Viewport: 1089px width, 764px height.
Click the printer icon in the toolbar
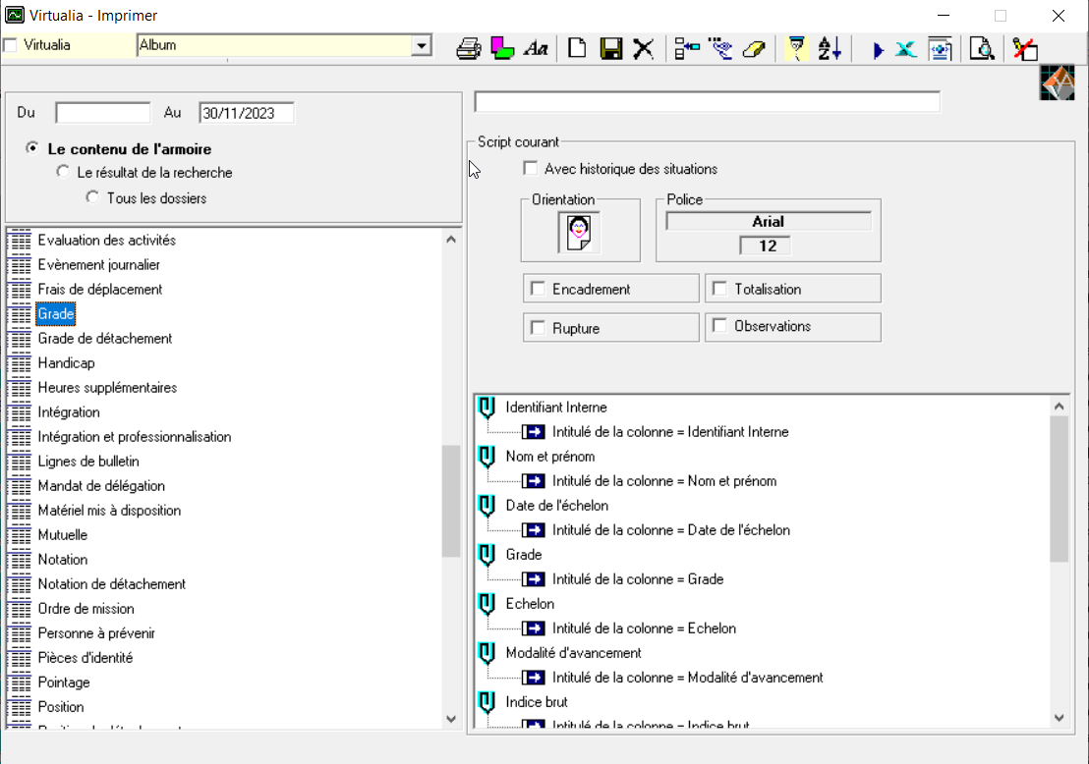click(x=469, y=48)
